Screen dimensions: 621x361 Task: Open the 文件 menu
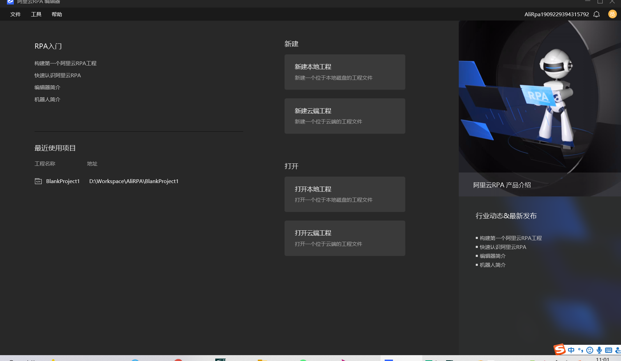click(x=16, y=14)
